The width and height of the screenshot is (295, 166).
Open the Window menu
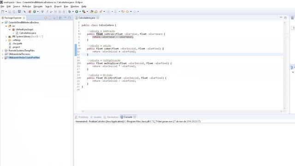point(75,6)
